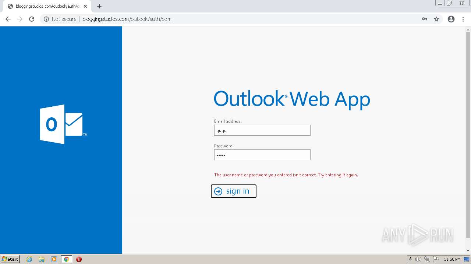Bookmark this page with star icon

click(x=436, y=19)
